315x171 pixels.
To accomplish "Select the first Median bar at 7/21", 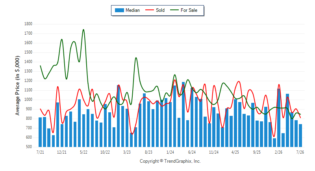I will click(40, 132).
